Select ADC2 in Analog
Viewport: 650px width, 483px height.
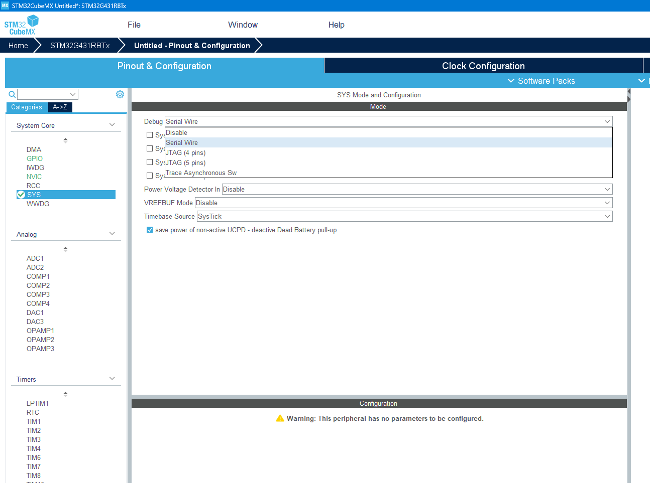point(35,267)
